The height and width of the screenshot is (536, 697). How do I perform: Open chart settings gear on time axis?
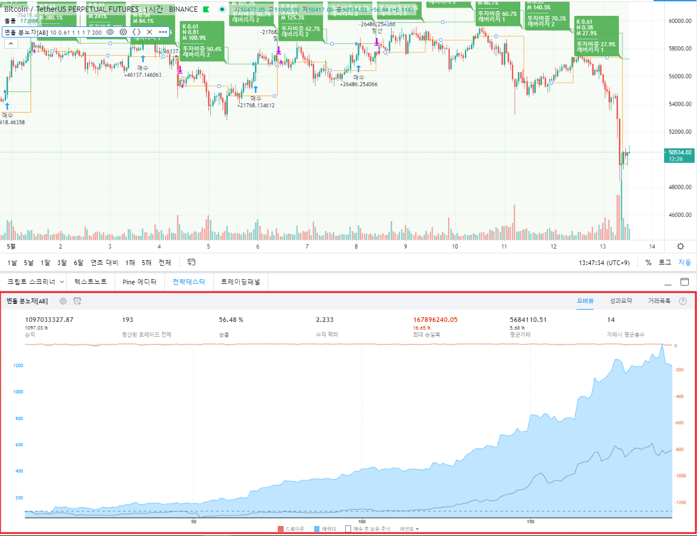point(681,246)
